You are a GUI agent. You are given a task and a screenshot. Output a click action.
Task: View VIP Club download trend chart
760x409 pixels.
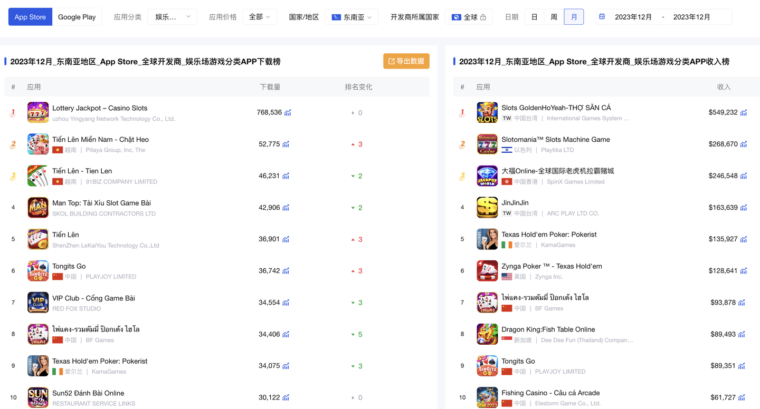[286, 303]
